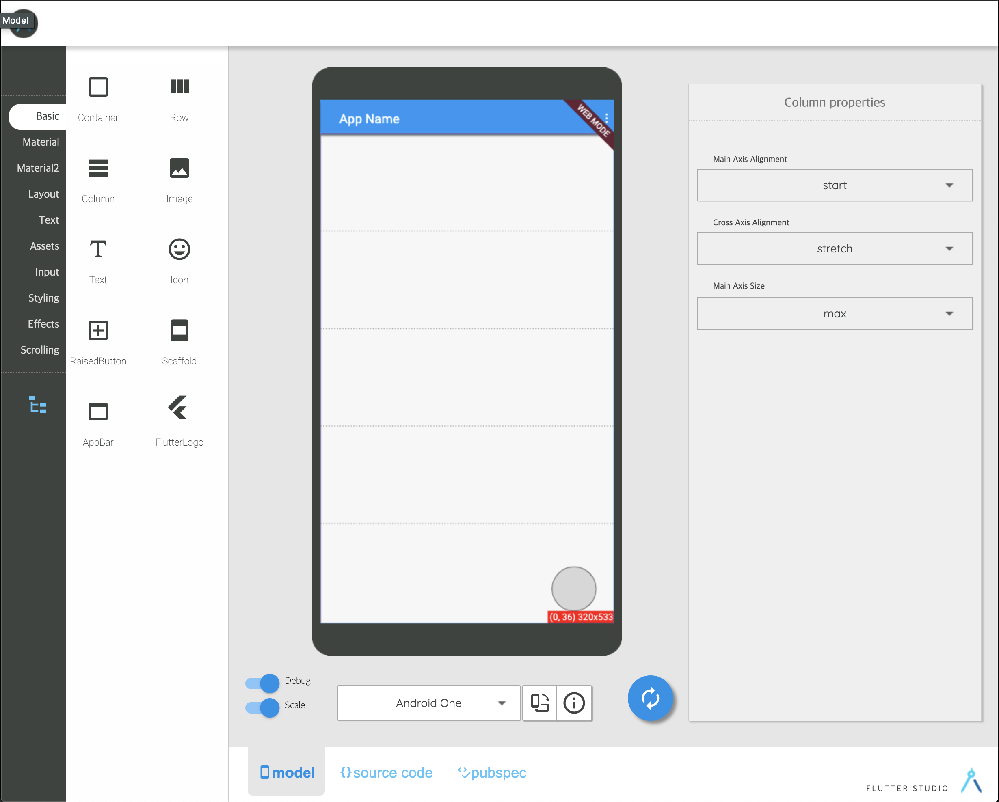Open the Main Axis Size dropdown
This screenshot has width=999, height=802.
[834, 313]
